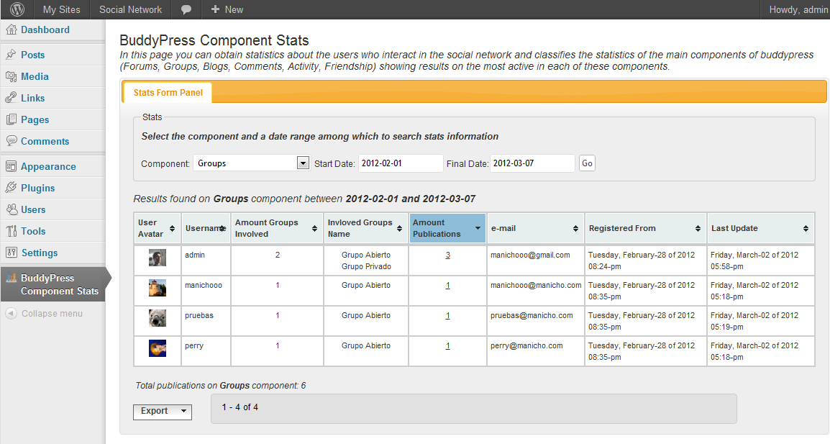The image size is (830, 444).
Task: Sort by User Avatar column
Action: [158, 228]
